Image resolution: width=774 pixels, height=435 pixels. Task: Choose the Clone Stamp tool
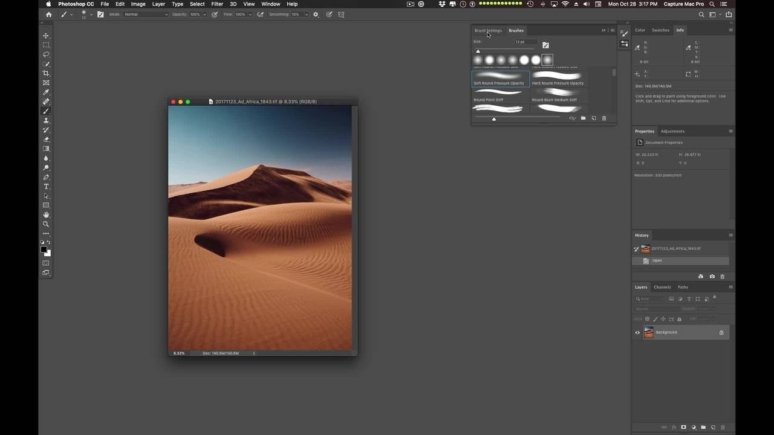[x=46, y=120]
